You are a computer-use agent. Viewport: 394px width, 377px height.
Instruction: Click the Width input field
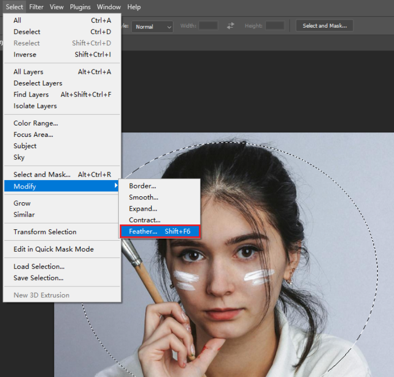[x=207, y=27]
